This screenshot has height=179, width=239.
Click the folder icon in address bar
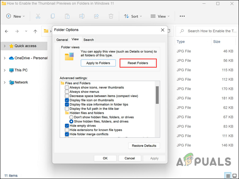coord(46,31)
